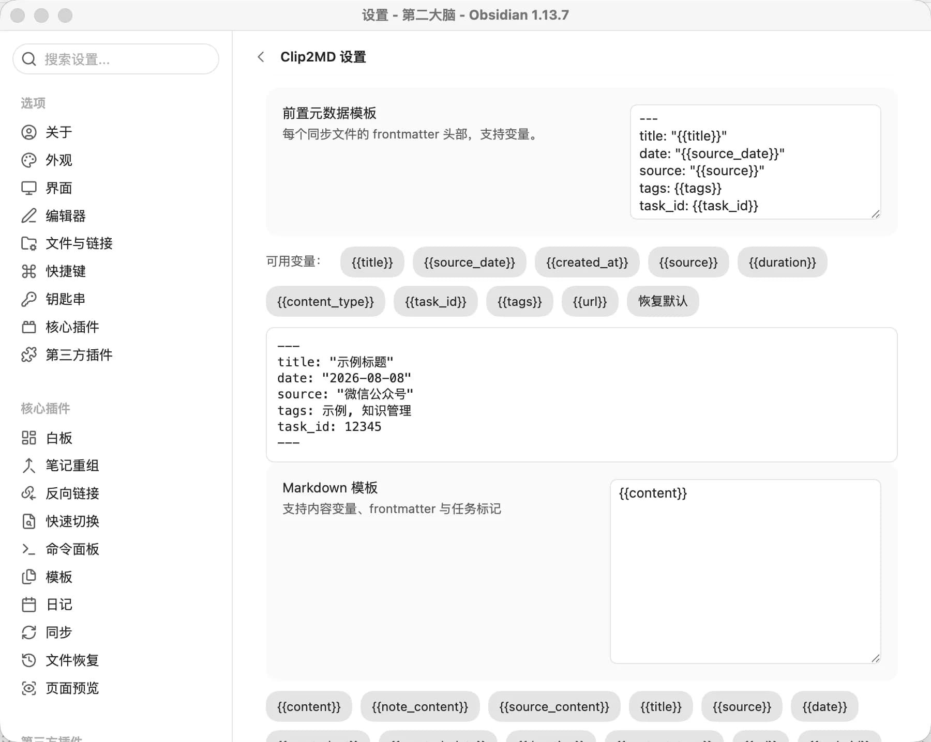Click the 反向链接 link icon
This screenshot has width=931, height=742.
[29, 493]
